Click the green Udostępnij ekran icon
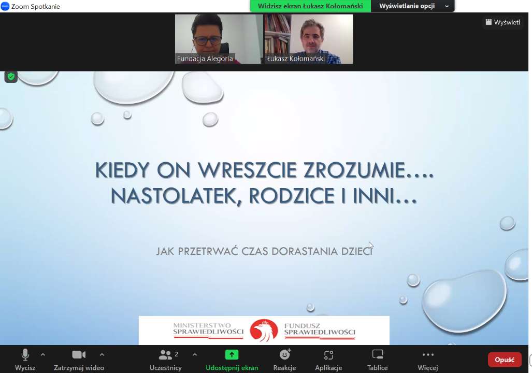This screenshot has width=532, height=373. 232,355
